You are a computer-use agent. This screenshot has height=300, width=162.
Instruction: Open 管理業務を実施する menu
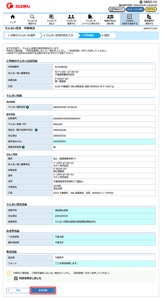149,19
